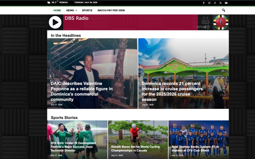Click the Tuesday, July 28 date text
The width and height of the screenshot is (255, 159).
(x=86, y=2)
